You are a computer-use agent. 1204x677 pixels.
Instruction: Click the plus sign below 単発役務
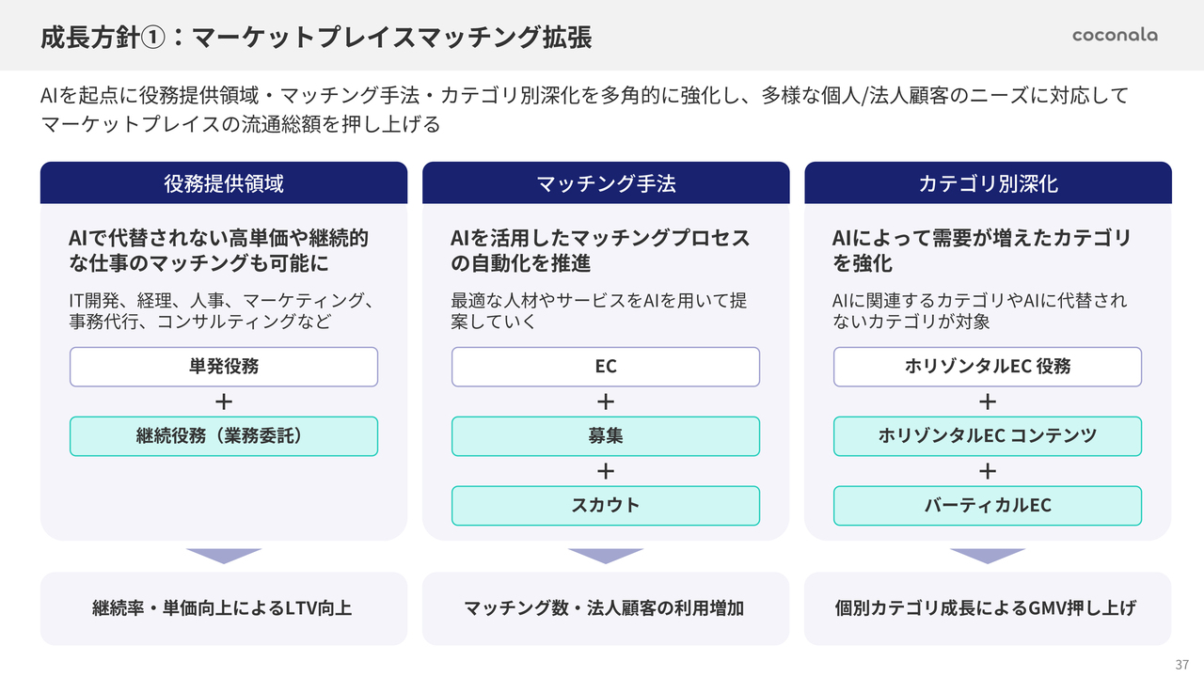[224, 401]
